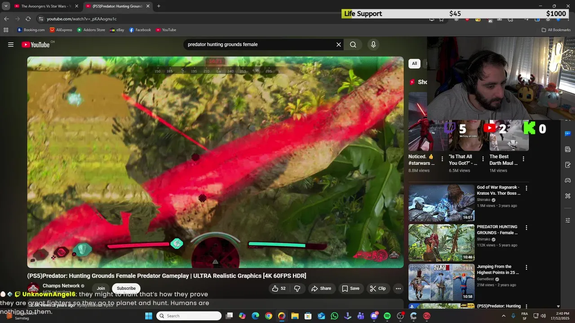Viewport: 575px width, 323px height.
Task: Open the YouTube guide hamburger menu
Action: [11, 44]
